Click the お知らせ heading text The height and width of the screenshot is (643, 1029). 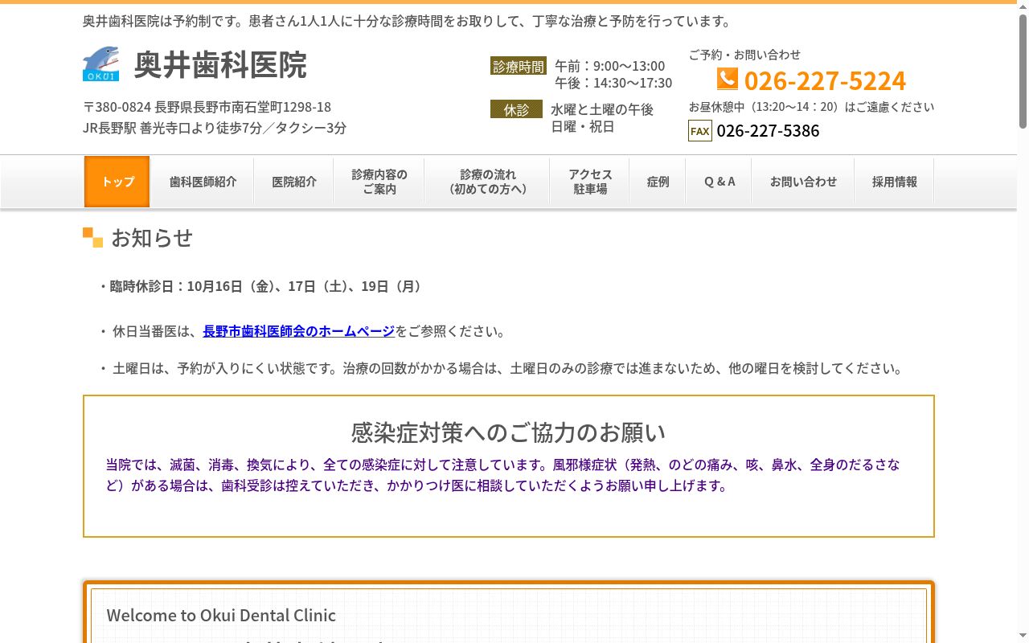[x=152, y=238]
